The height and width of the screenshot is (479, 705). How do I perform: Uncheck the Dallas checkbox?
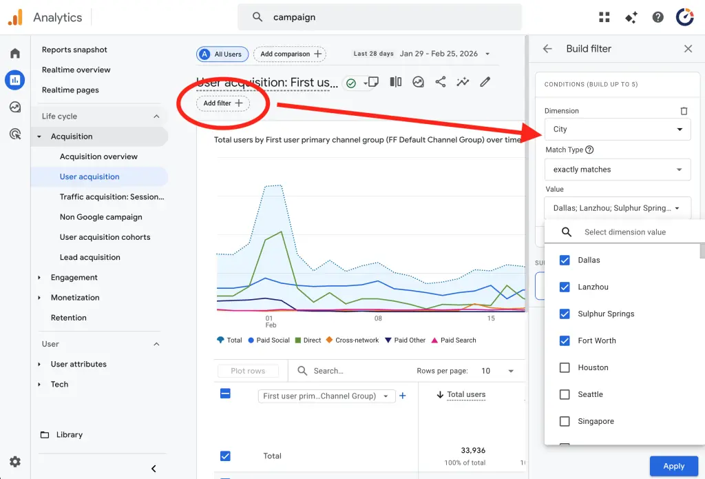565,261
